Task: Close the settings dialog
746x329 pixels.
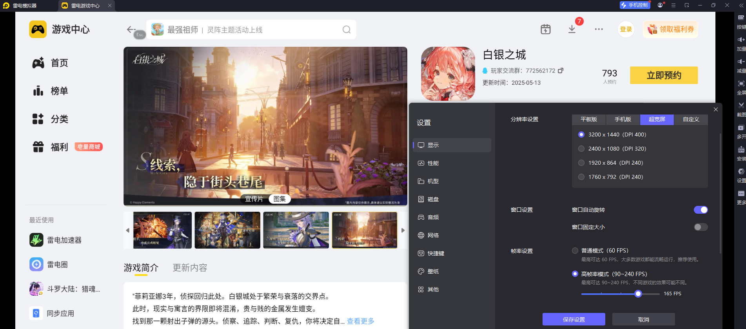Action: (716, 109)
